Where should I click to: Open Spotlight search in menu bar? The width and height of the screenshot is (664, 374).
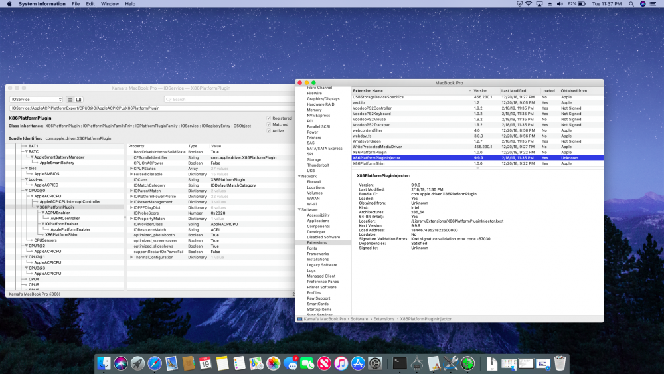pos(631,4)
